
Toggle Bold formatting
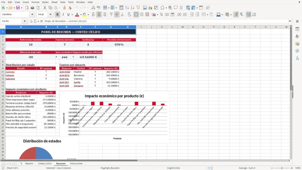(58, 14)
